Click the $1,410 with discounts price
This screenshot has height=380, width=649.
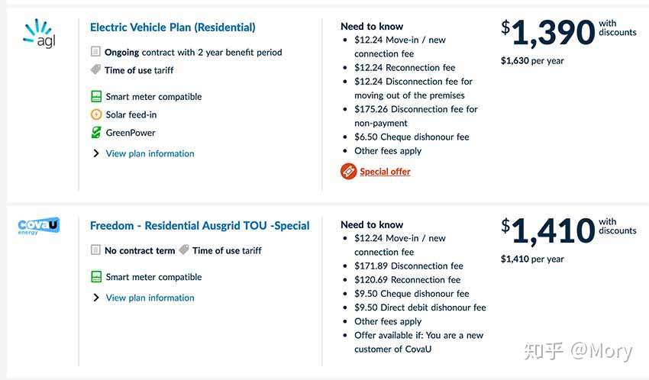pos(568,230)
